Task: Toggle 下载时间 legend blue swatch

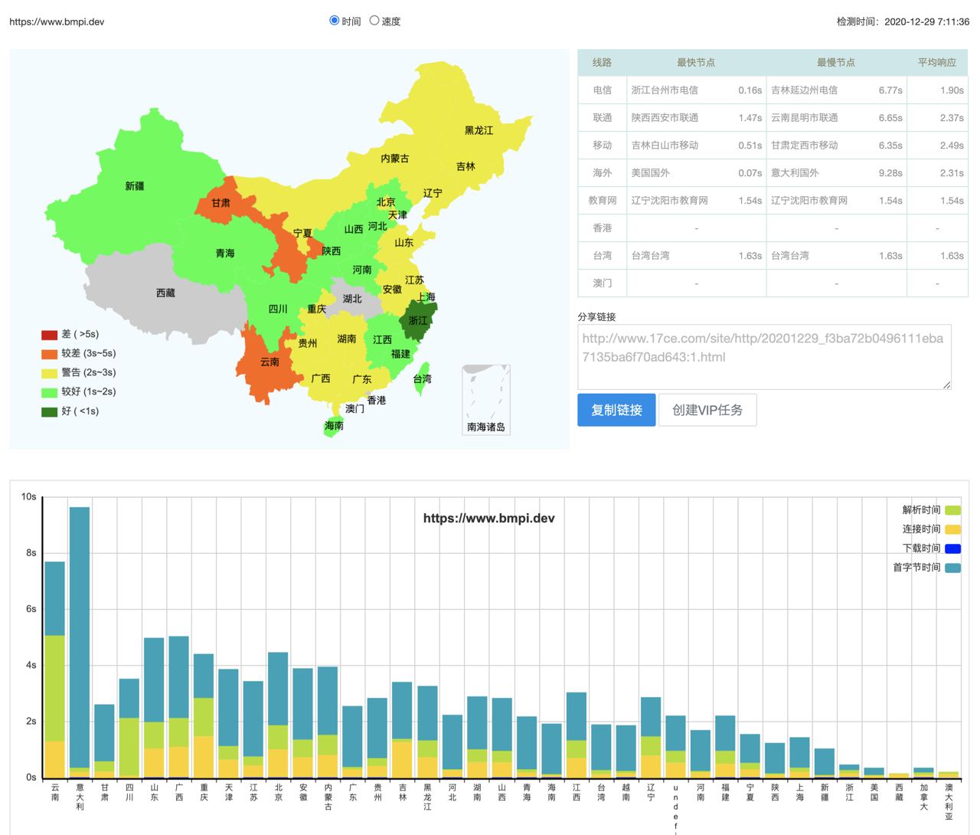Action: pyautogui.click(x=952, y=548)
